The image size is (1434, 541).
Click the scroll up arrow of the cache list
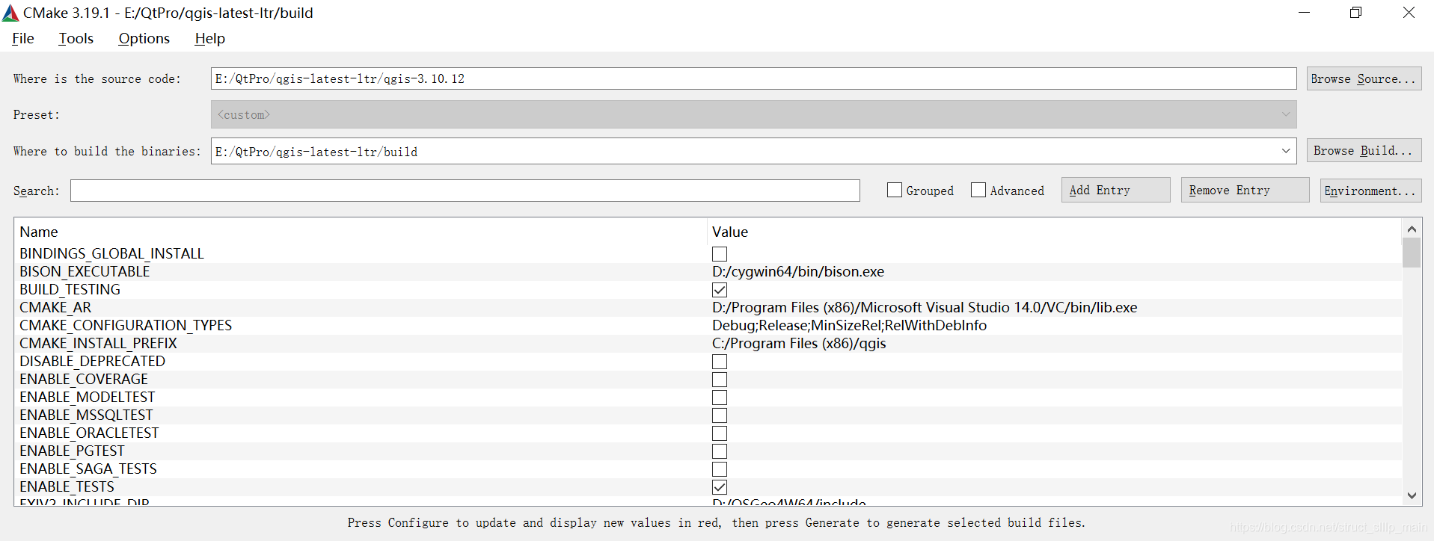1412,229
